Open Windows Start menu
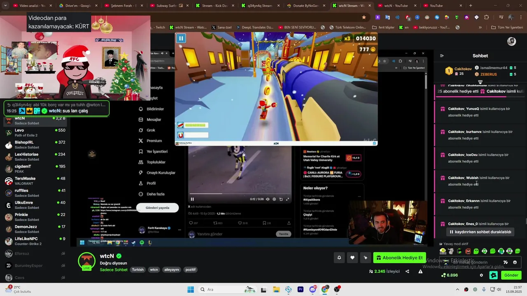The image size is (527, 296). (x=191, y=289)
